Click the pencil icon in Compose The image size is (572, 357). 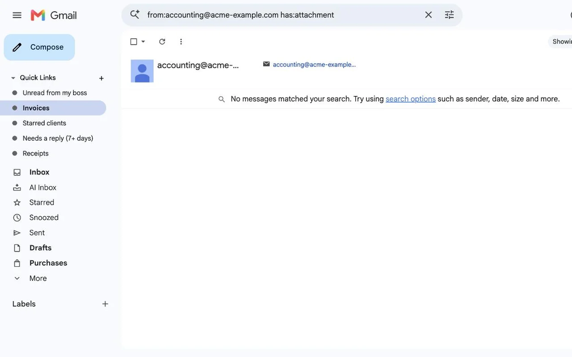click(x=17, y=47)
